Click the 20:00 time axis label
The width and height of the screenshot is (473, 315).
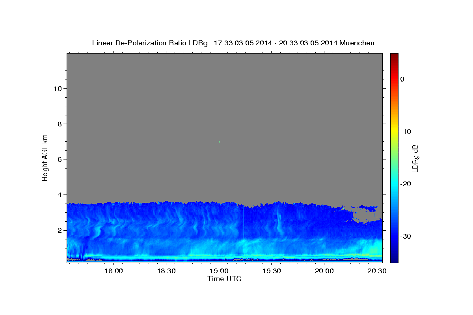324,271
